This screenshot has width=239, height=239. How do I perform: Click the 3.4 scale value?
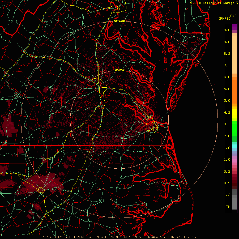[x=227, y=124]
